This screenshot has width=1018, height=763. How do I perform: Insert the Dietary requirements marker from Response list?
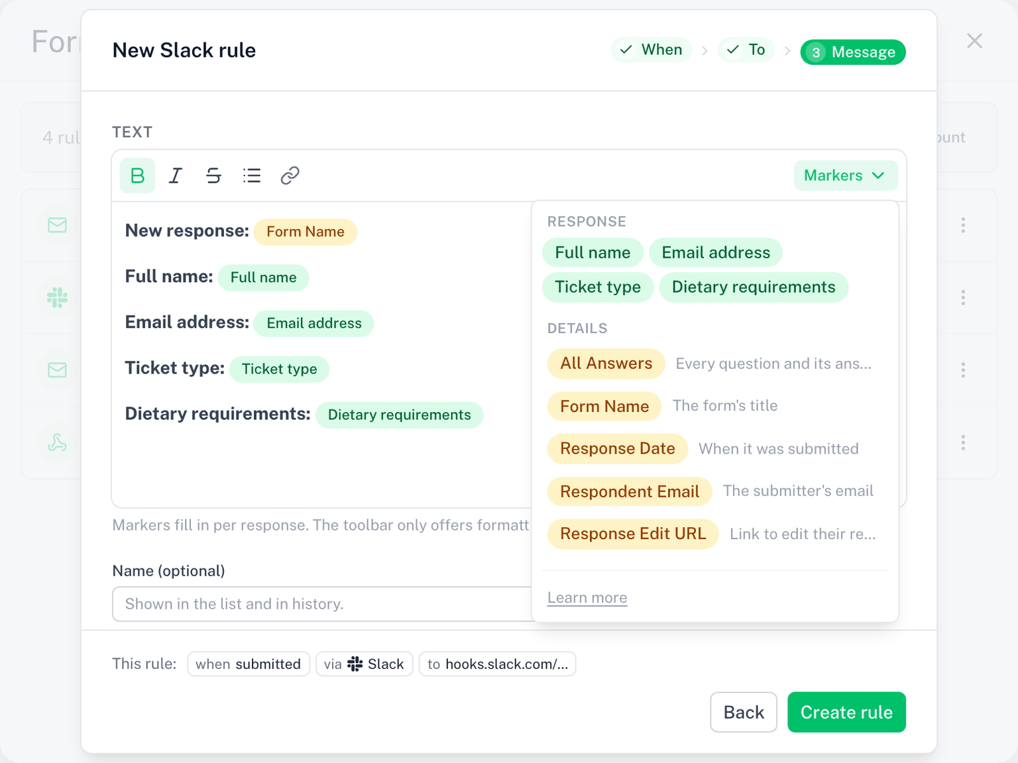pos(754,287)
